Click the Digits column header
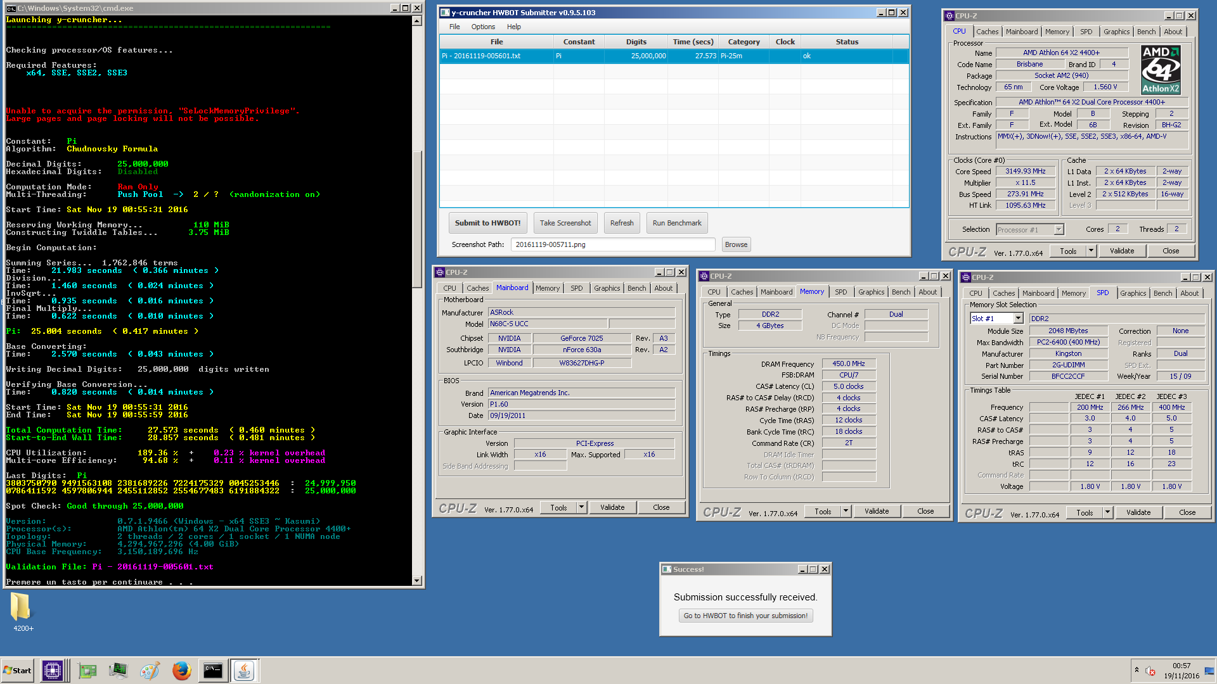1217x684 pixels. tap(636, 42)
